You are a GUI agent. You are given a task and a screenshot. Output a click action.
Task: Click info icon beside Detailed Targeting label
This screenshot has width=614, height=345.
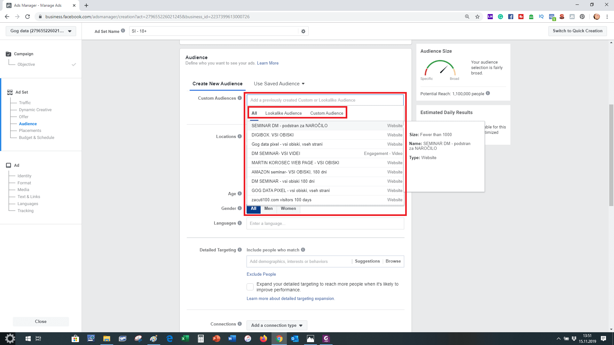240,250
